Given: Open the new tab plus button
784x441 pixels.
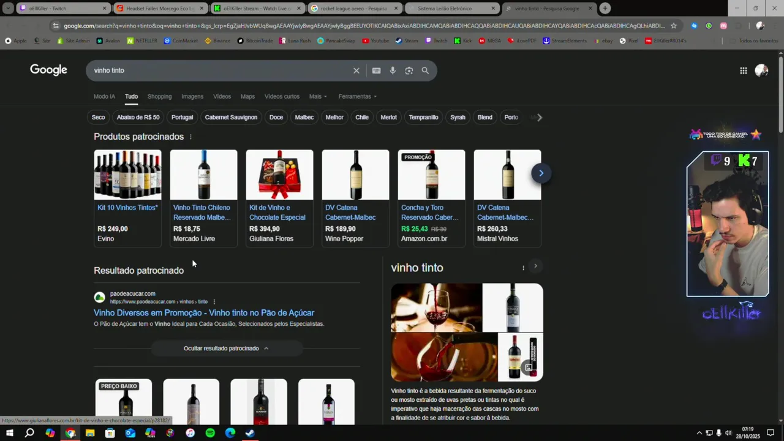Looking at the screenshot, I should (605, 8).
